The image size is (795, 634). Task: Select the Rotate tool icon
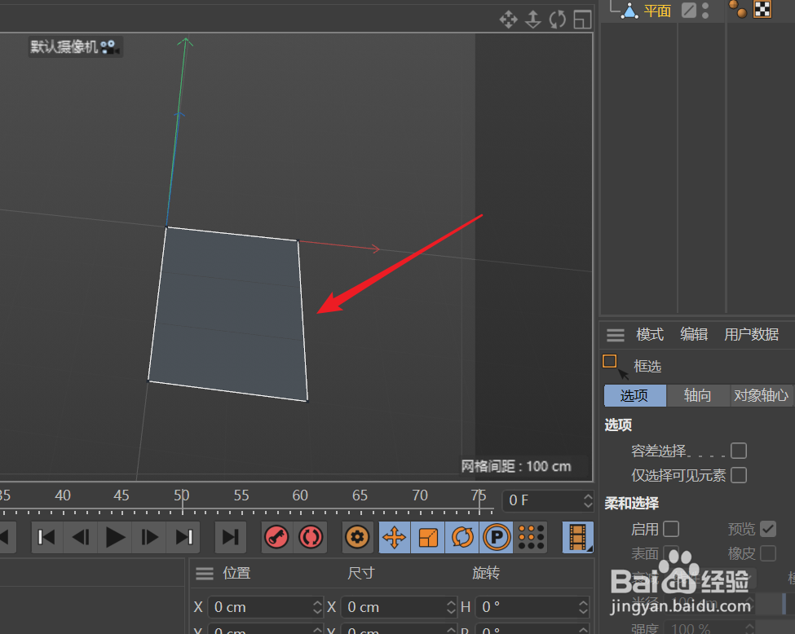462,537
